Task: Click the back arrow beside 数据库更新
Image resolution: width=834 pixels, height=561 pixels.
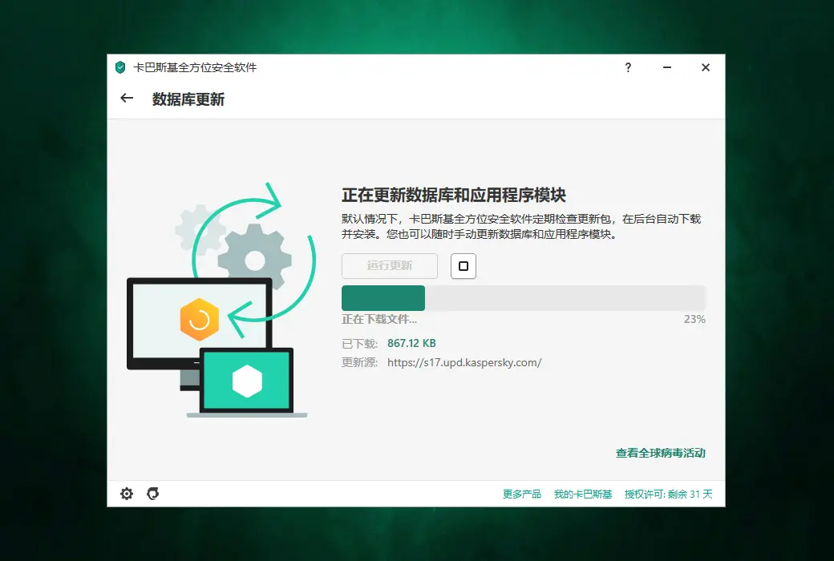Action: (127, 98)
